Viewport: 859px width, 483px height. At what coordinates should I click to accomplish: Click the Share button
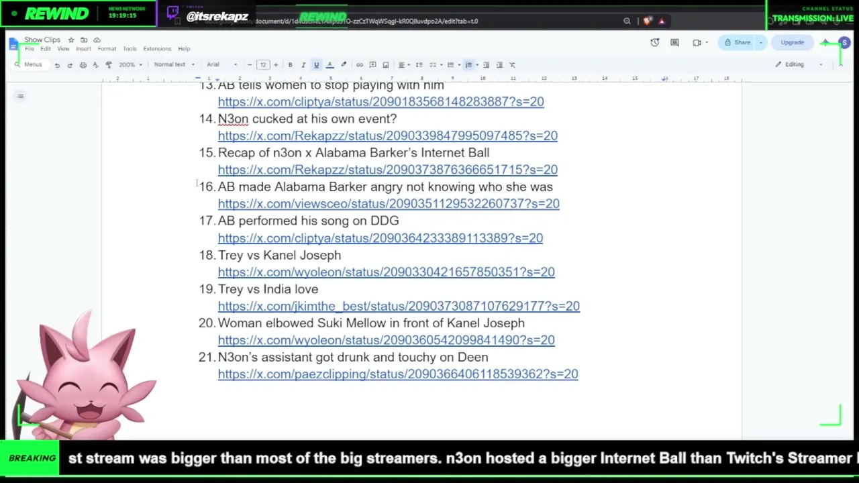click(x=738, y=43)
